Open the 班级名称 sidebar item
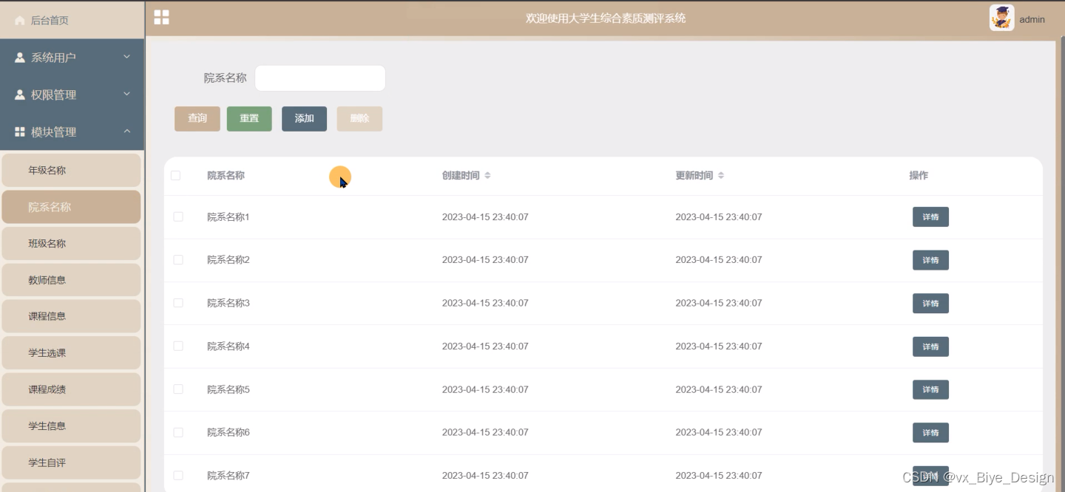The width and height of the screenshot is (1065, 492). pos(71,243)
